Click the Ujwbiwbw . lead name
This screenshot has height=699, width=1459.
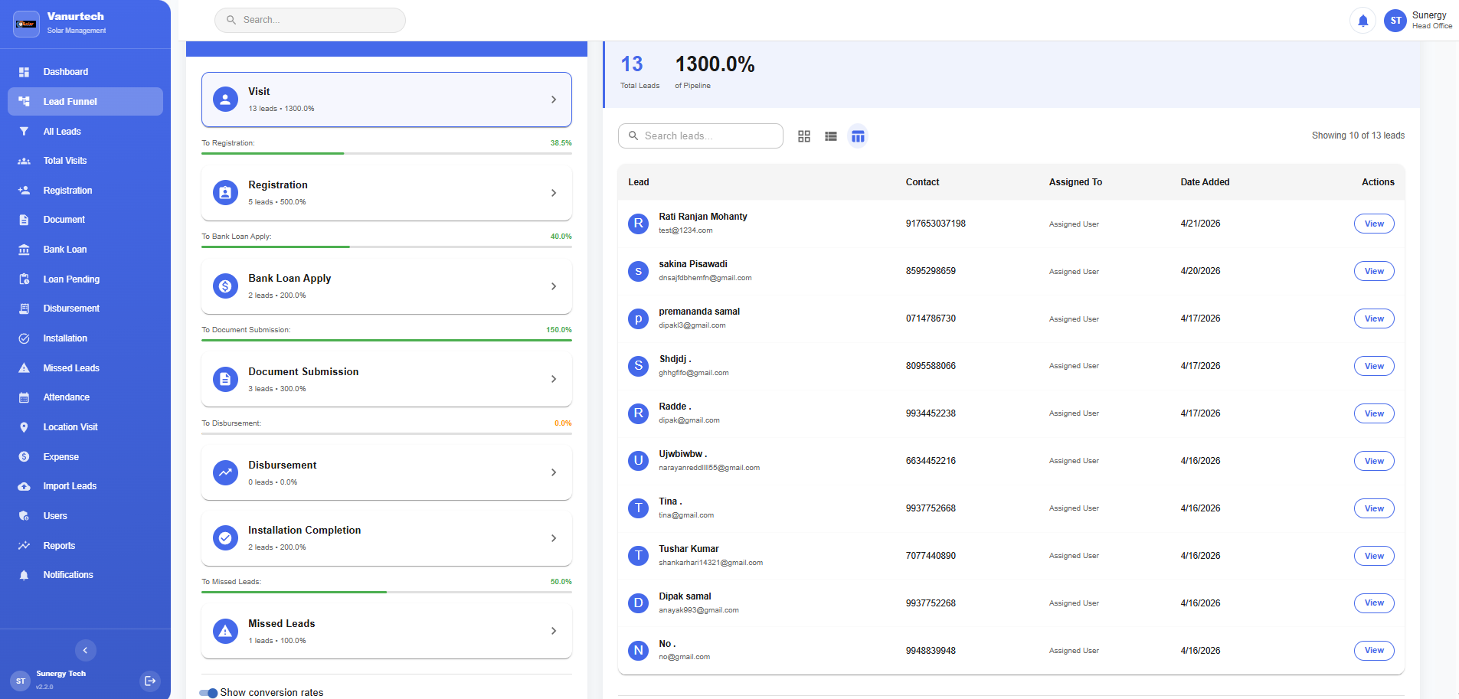[x=682, y=454]
